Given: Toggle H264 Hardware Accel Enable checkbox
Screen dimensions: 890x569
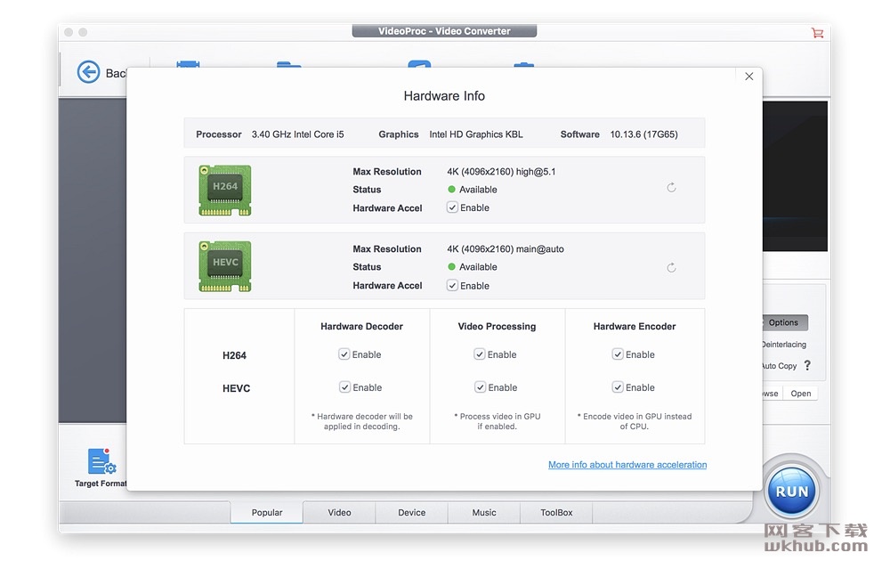Looking at the screenshot, I should pyautogui.click(x=452, y=207).
